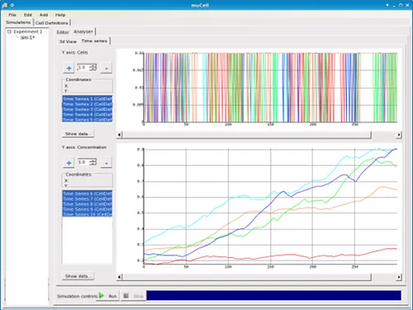Switch to the 3d View tab
Screen dimensions: 413x310
pyautogui.click(x=68, y=41)
